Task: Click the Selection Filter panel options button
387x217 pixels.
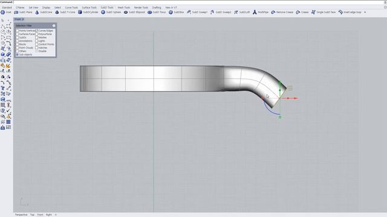Action: (x=54, y=25)
